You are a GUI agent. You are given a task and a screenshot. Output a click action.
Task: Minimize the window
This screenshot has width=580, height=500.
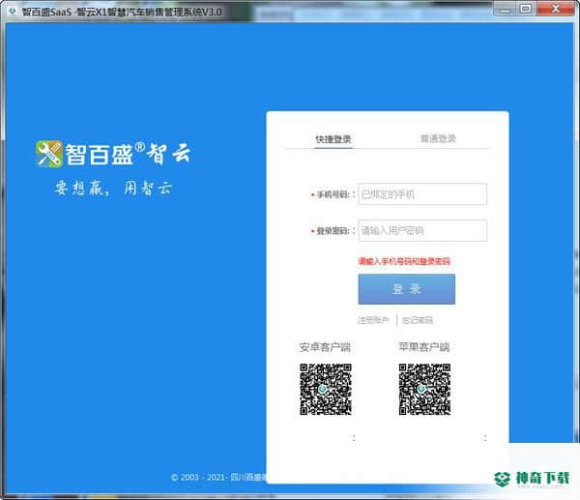pos(505,9)
